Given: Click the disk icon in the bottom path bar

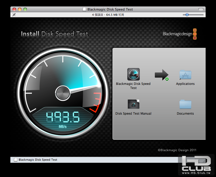Looking at the screenshot, I should (x=16, y=160).
